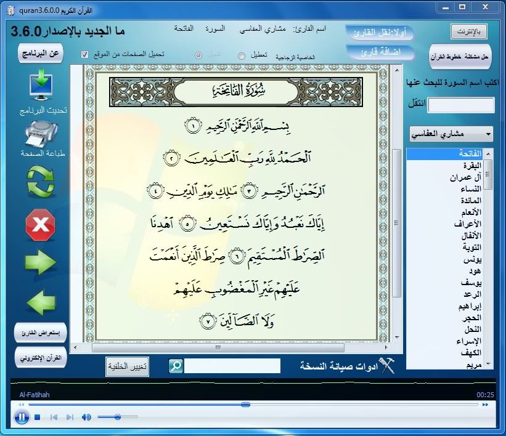
Task: Click the Al-Fatihah track title in player
Action: point(35,395)
